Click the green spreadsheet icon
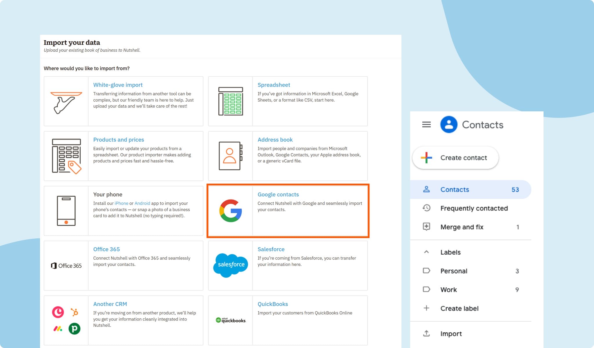Viewport: 594px width, 348px height. click(x=231, y=101)
